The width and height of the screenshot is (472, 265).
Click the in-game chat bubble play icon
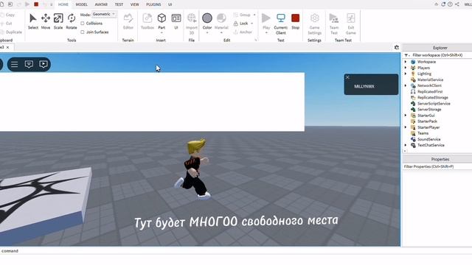point(44,64)
